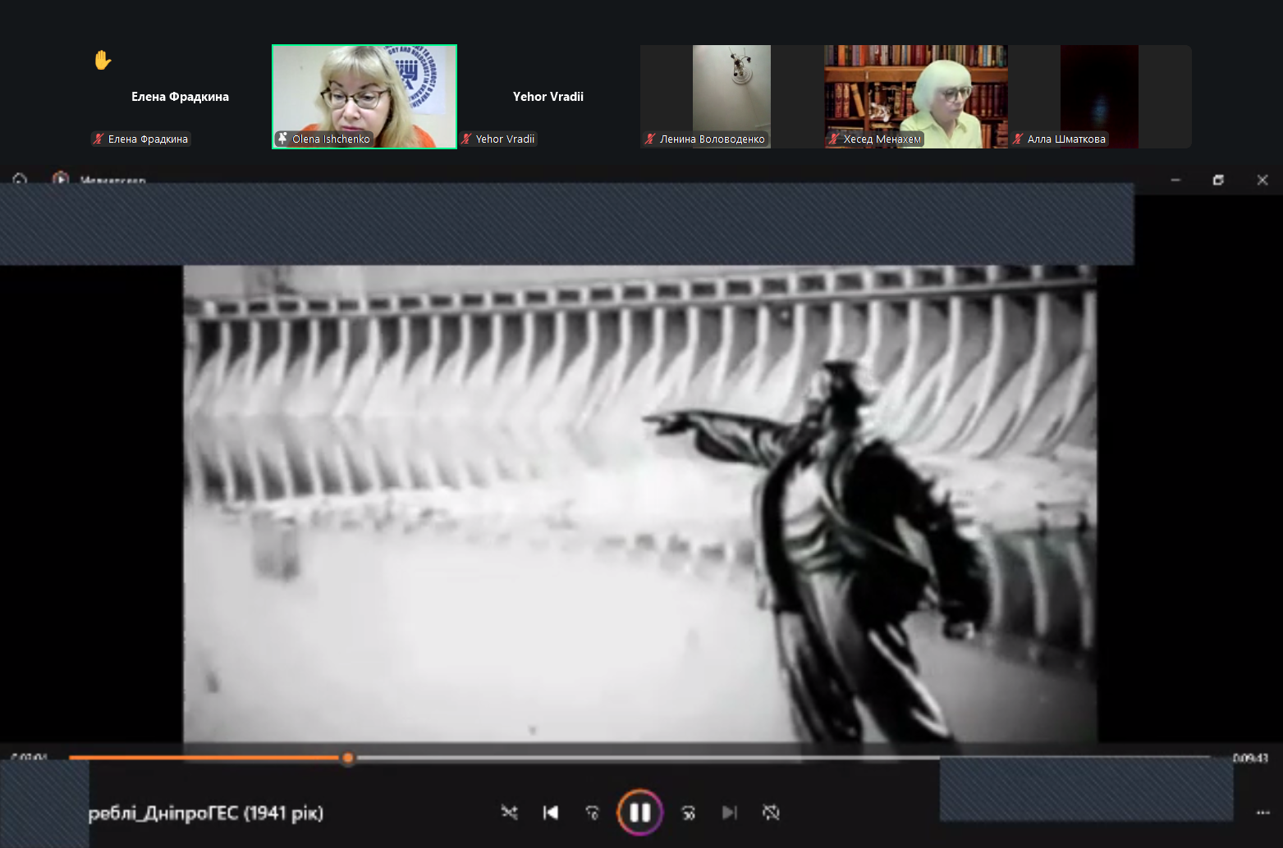Click the muted mic icon beside Хесед Менахем
Screen dimensions: 1283x848
point(834,139)
